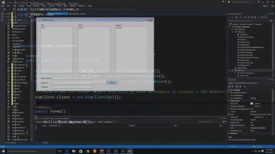Screen dimensions: 275x154
Task: Switch to the Server Explorer tab
Action: coord(10,142)
